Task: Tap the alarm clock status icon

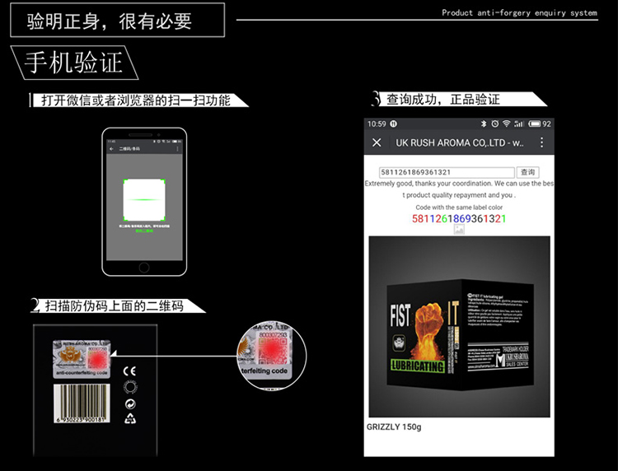Action: pyautogui.click(x=495, y=124)
